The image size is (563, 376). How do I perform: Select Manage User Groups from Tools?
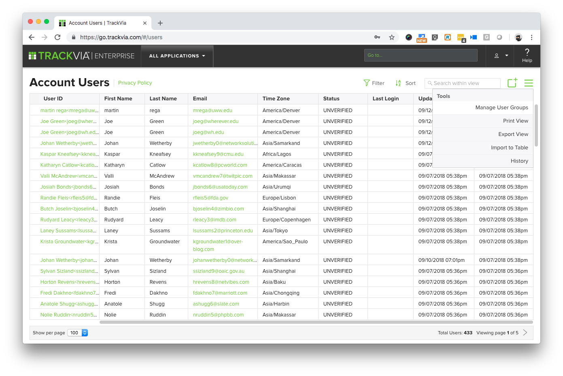pos(502,108)
